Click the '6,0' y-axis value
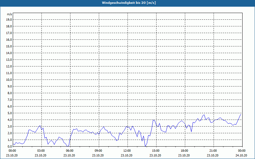The width and height of the screenshot is (255, 159). (x=10, y=107)
